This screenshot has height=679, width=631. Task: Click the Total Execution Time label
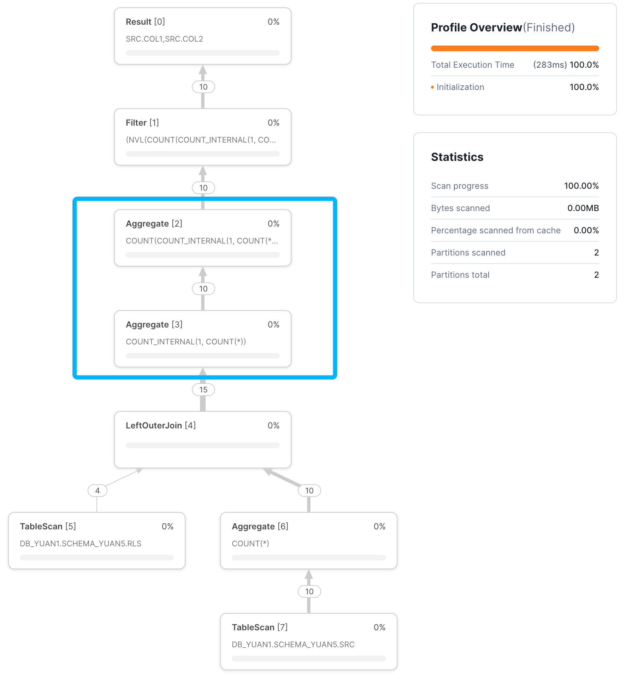pyautogui.click(x=472, y=65)
